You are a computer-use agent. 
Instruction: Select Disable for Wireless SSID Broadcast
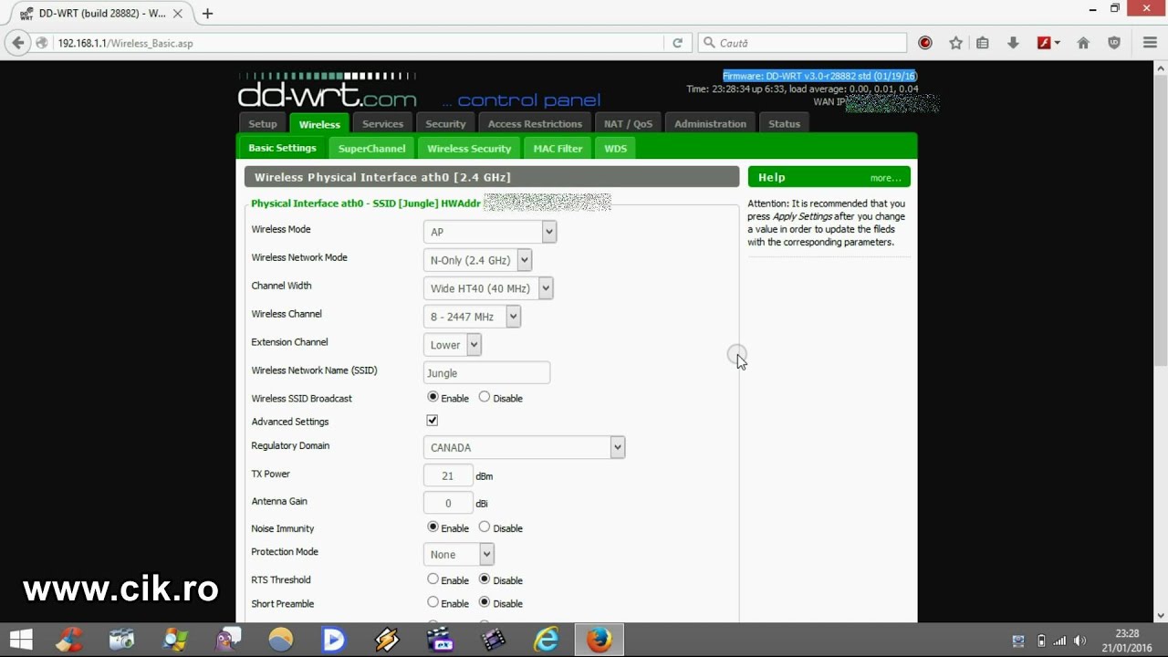(x=485, y=397)
